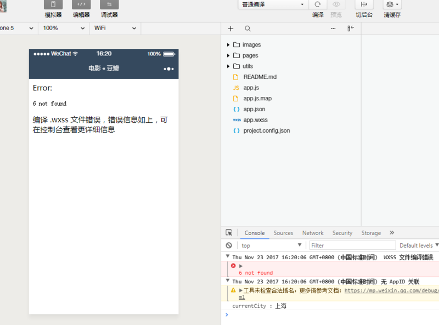Open the 100% zoom level dropdown

click(64, 28)
